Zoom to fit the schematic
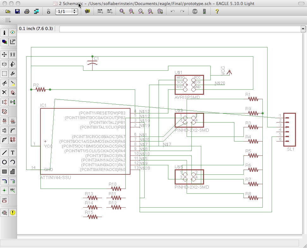The width and height of the screenshot is (307, 248). point(122,11)
